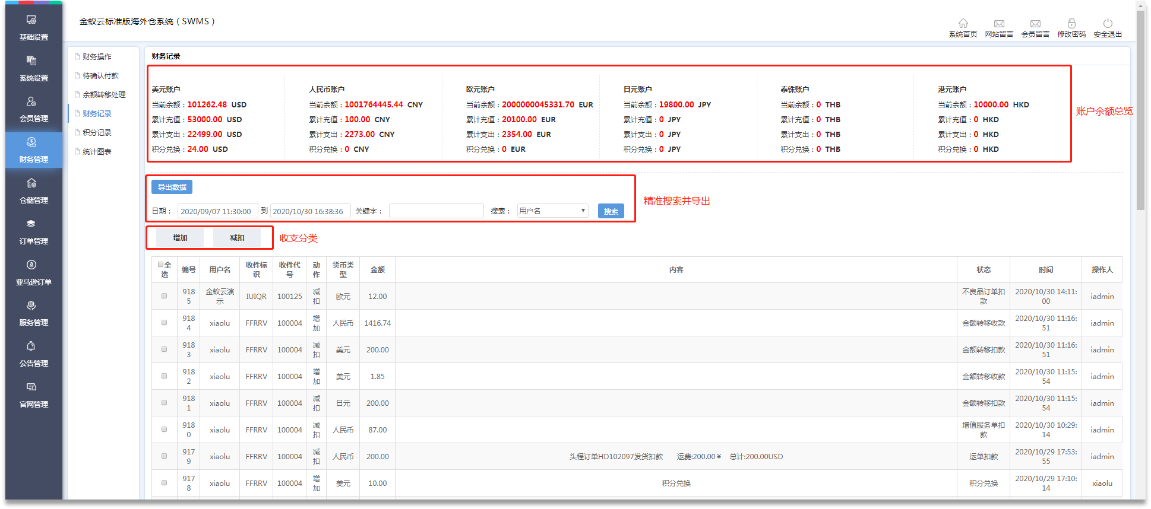Screen dimensions: 1151x509
Task: Open the start date picker field
Action: pos(217,211)
